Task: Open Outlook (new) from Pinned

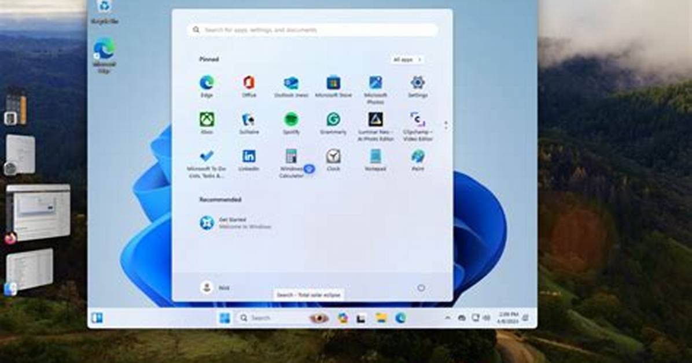Action: pos(291,86)
